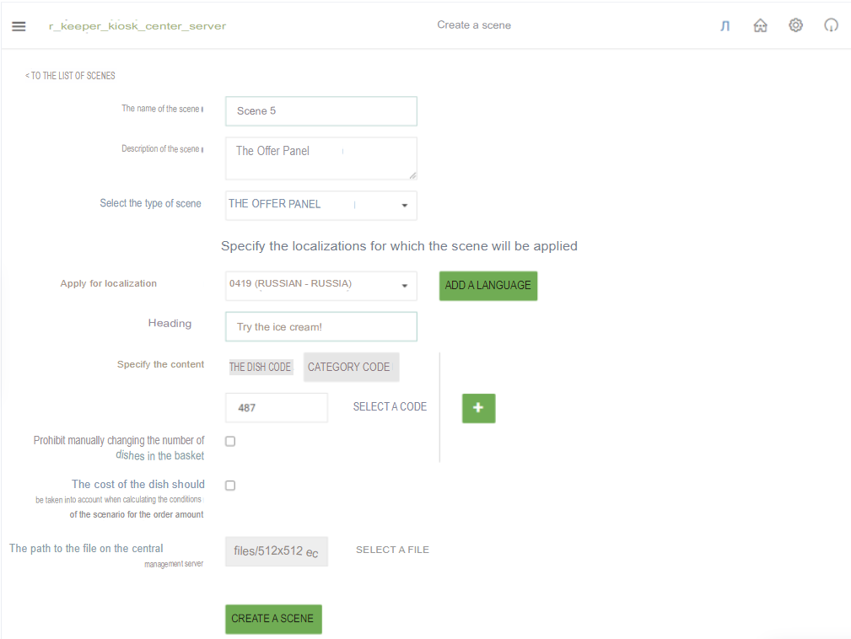The width and height of the screenshot is (851, 639).
Task: Click 'The name of the scene' label
Action: (x=162, y=109)
